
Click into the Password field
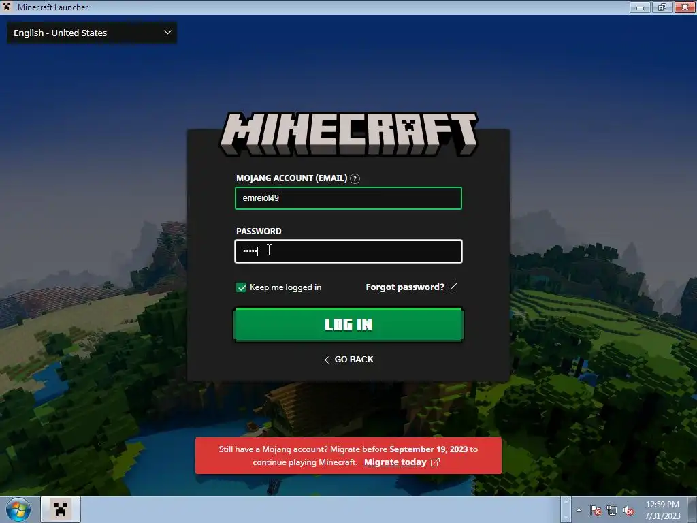[x=348, y=251]
